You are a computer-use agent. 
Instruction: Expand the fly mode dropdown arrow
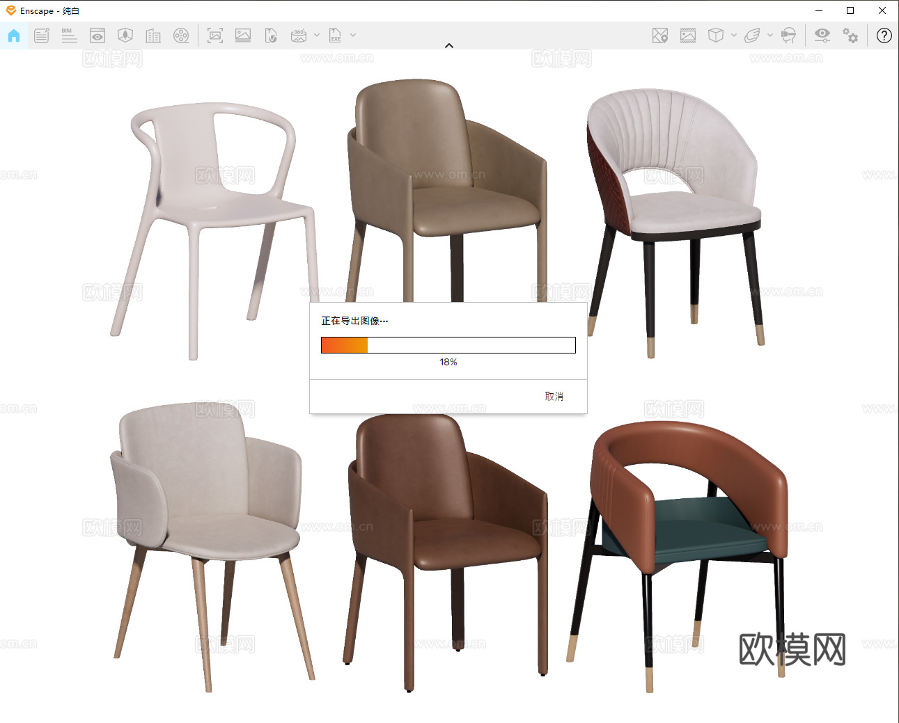770,35
